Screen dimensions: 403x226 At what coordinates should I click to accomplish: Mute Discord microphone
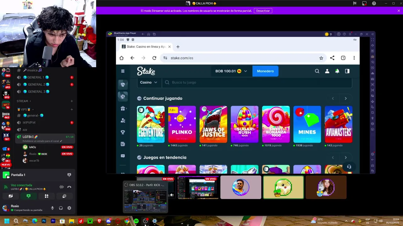tap(53, 208)
